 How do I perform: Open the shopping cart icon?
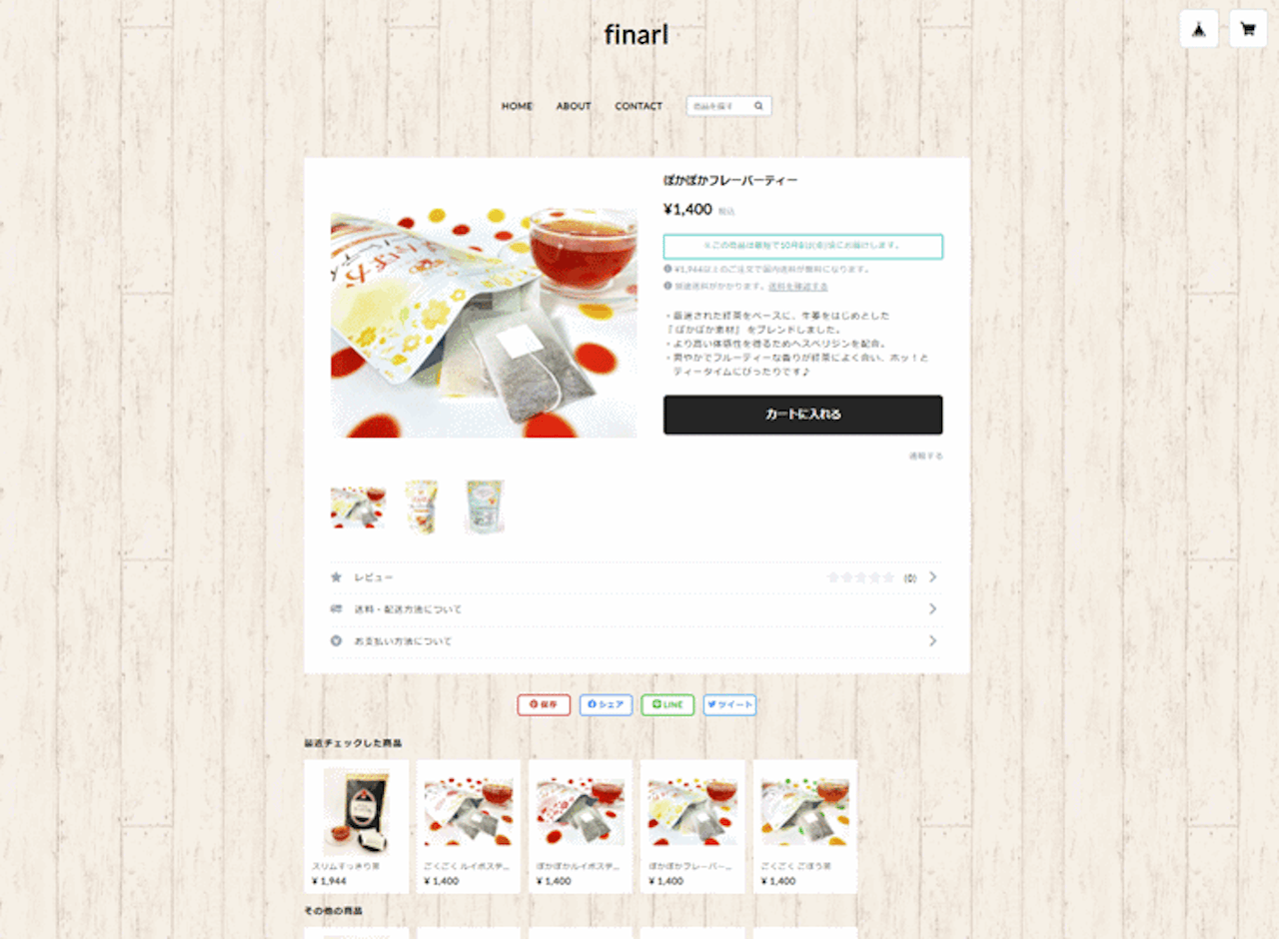1248,29
